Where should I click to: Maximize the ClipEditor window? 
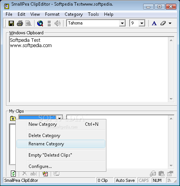pyautogui.click(x=159, y=6)
